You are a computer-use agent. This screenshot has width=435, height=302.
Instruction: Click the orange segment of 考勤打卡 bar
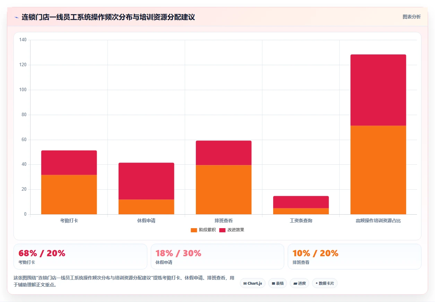(69, 195)
